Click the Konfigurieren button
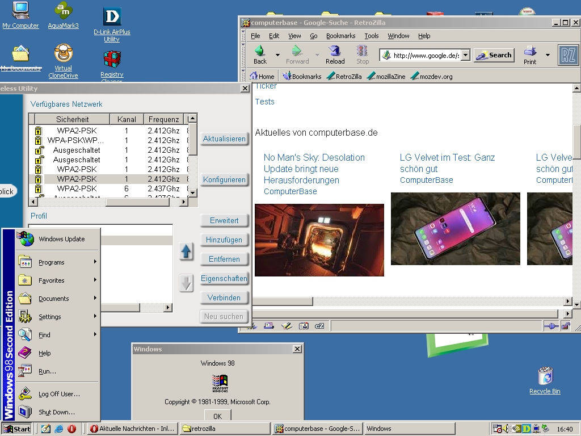 [224, 179]
